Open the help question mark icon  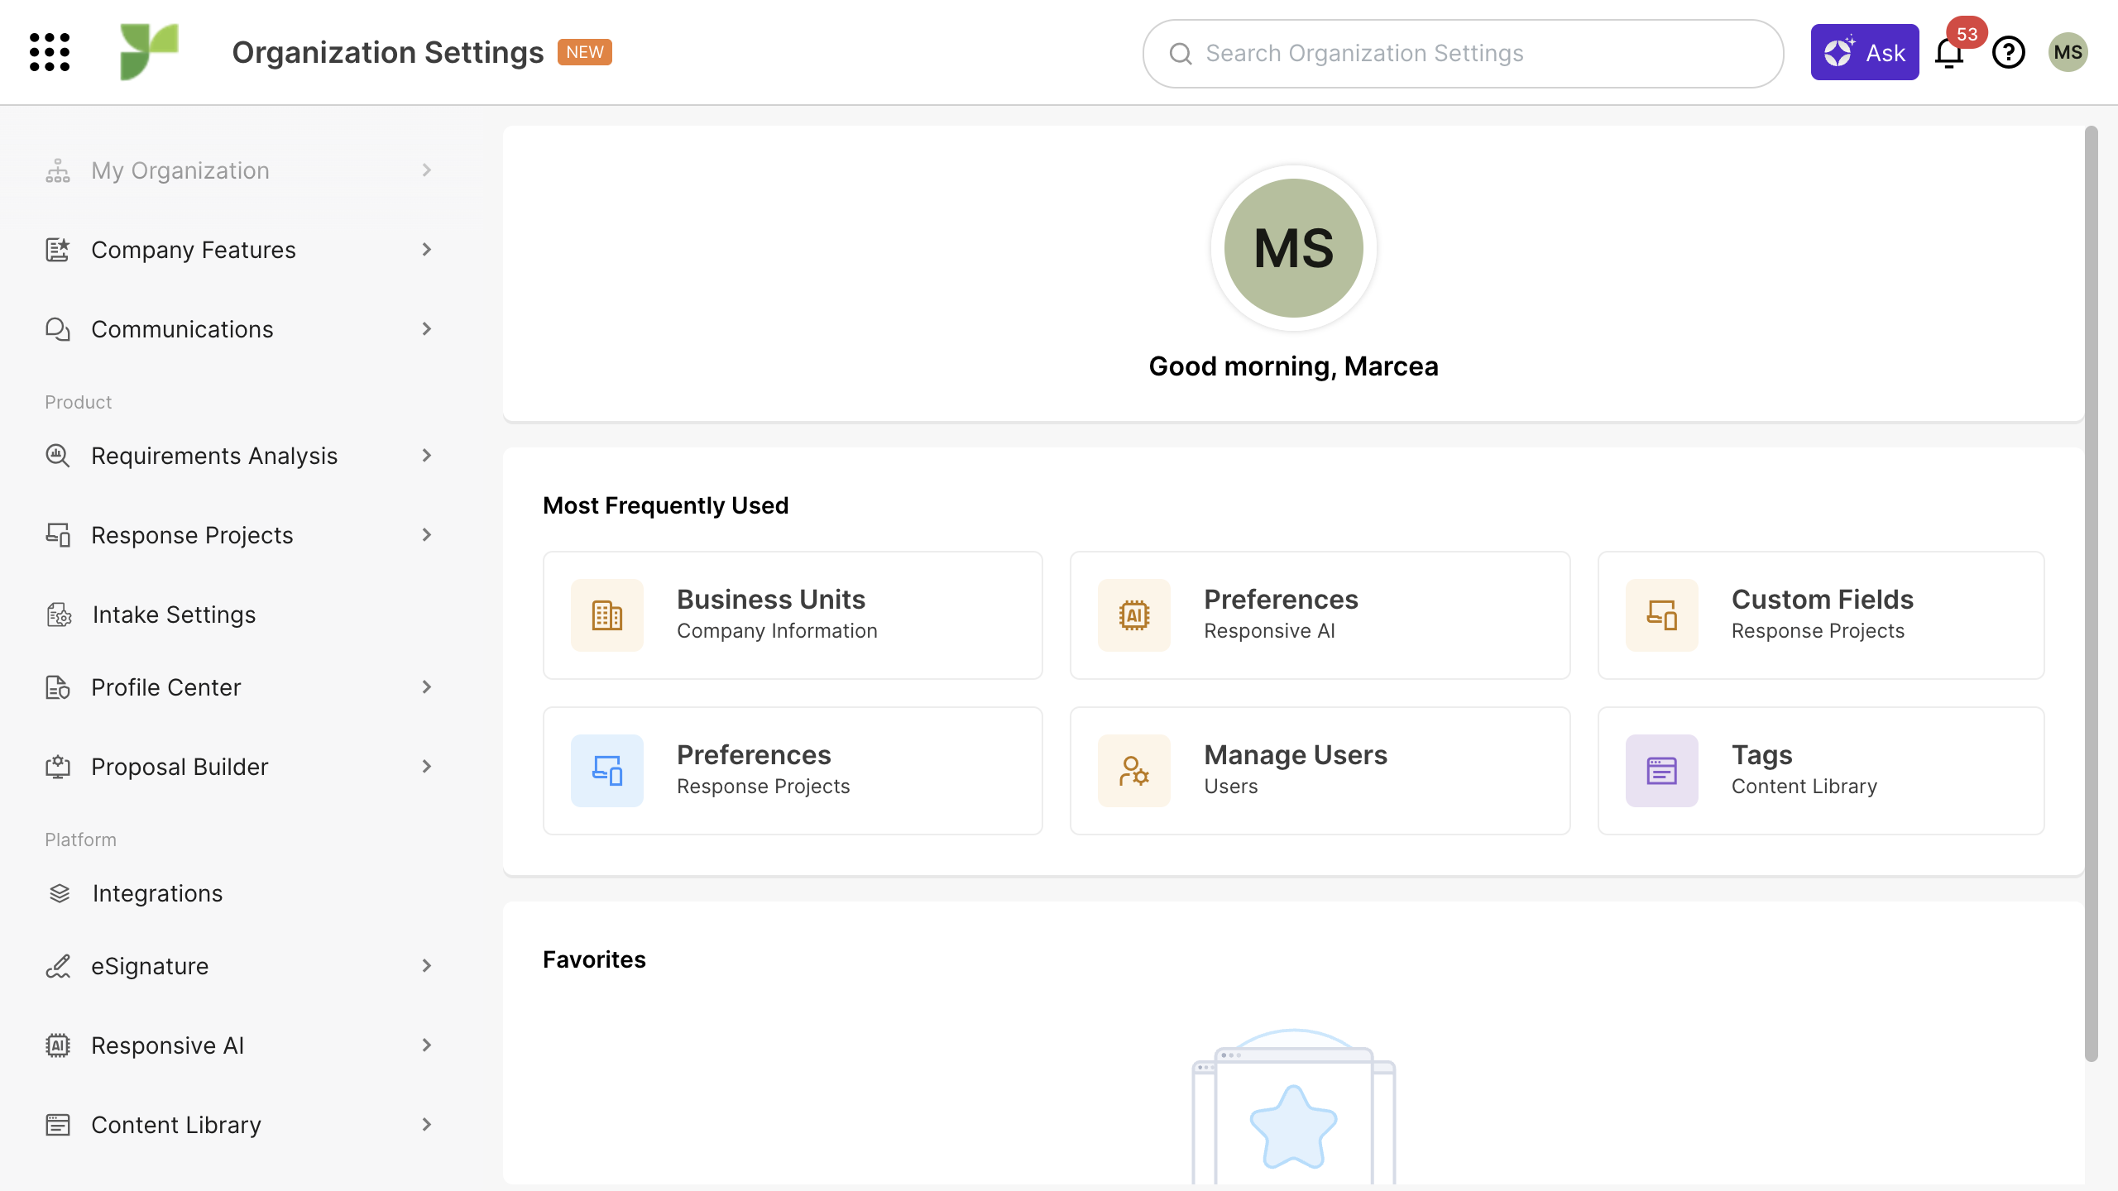2008,53
